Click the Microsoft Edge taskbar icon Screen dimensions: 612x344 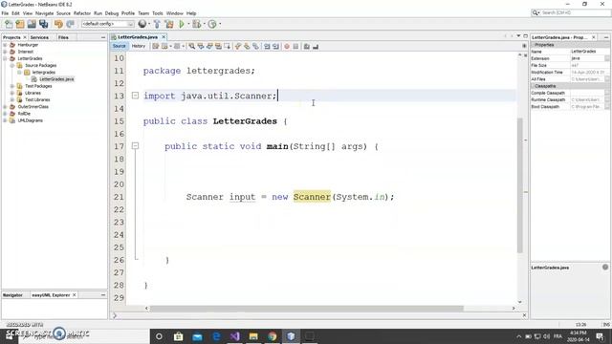click(x=216, y=336)
